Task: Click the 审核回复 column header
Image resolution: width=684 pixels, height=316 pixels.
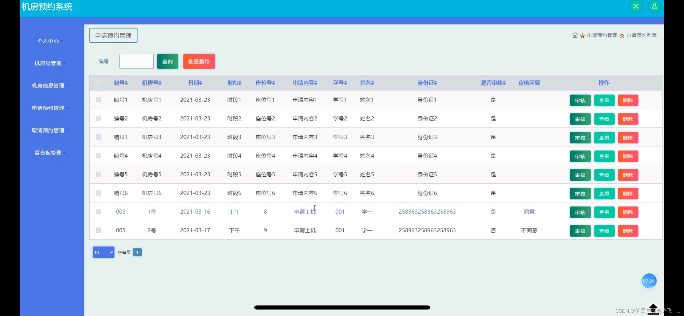Action: pos(529,83)
